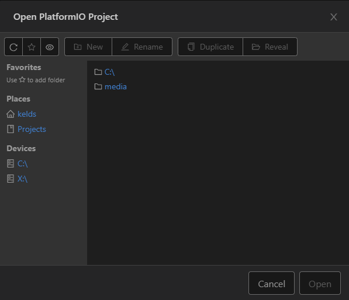The height and width of the screenshot is (300, 349).
Task: Click the book icon beside Projects
Action: (x=11, y=129)
